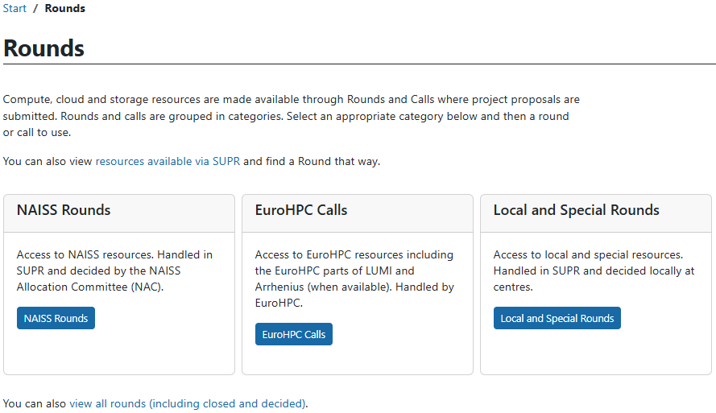The image size is (716, 413).
Task: Click the EuroHPC Calls card header
Action: click(x=301, y=211)
